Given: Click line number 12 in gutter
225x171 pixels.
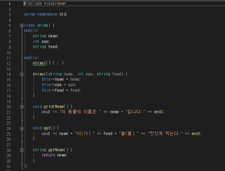Looking at the screenshot, I should pos(9,63).
